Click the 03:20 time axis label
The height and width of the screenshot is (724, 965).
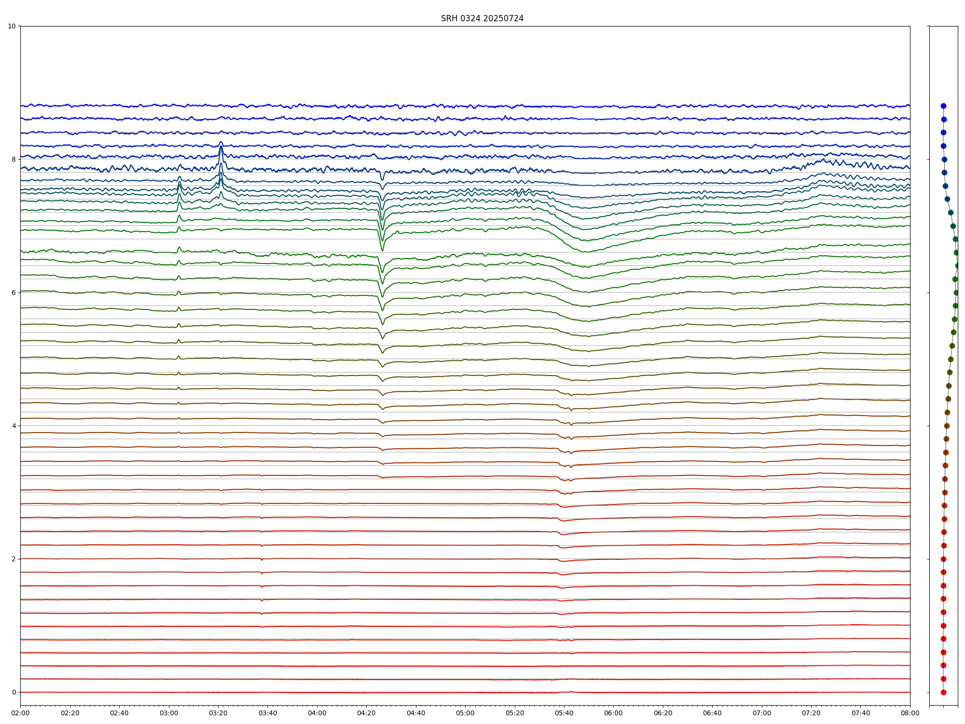click(x=218, y=713)
